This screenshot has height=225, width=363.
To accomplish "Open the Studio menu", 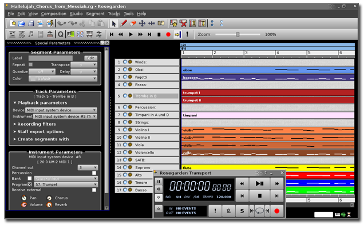I will pyautogui.click(x=76, y=14).
